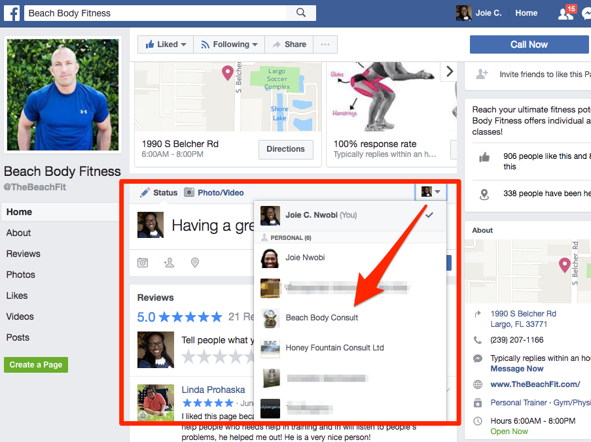Click the location icon beside 338 people
Screen dimensions: 591x442
click(x=484, y=194)
